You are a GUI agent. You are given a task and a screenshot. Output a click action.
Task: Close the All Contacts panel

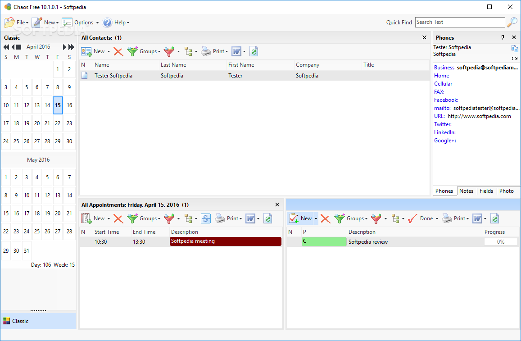(x=424, y=37)
